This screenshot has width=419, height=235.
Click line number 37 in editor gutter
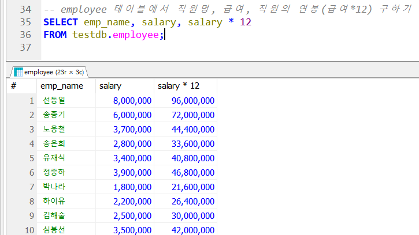tap(25, 47)
